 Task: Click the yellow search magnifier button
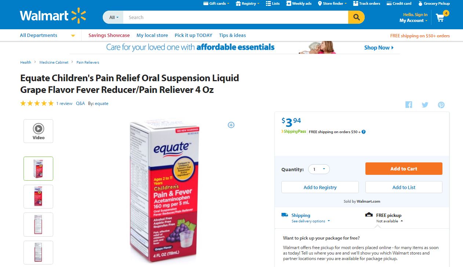coord(356,17)
